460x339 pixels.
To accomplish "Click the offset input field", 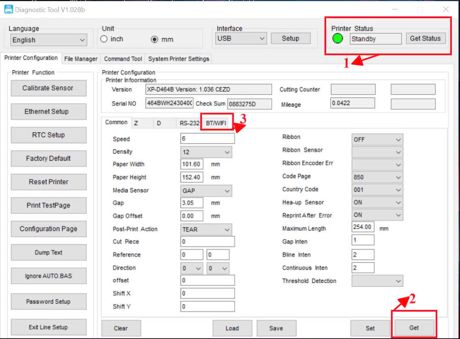I will (207, 280).
